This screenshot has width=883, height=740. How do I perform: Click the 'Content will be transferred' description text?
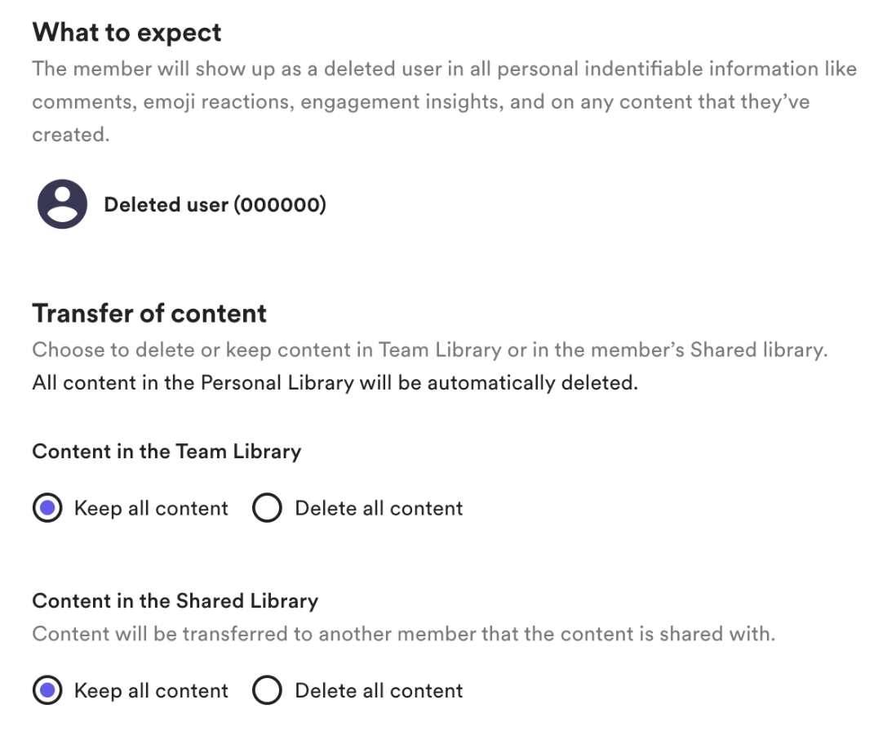[404, 634]
